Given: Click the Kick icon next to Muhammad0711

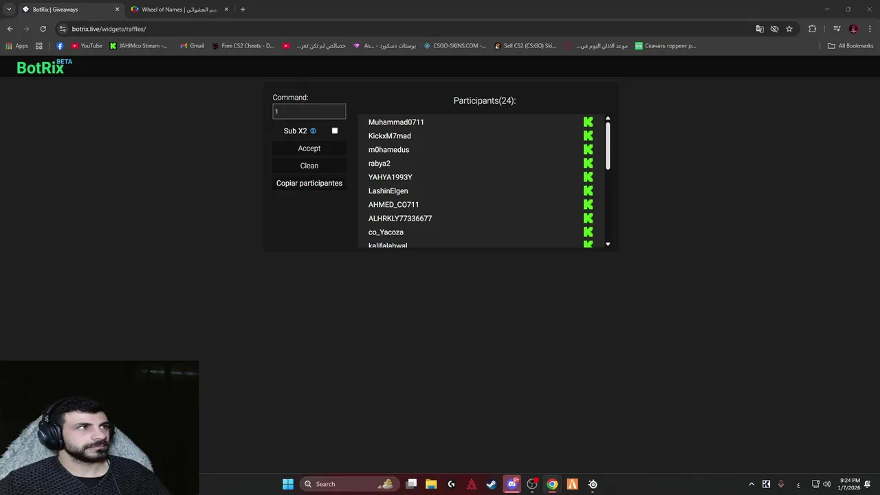Looking at the screenshot, I should 588,122.
